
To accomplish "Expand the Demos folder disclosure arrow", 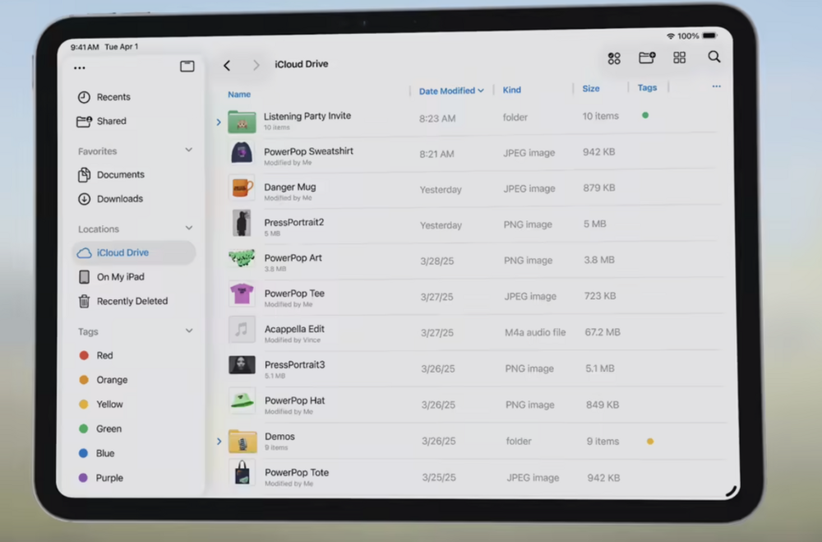I will point(219,442).
